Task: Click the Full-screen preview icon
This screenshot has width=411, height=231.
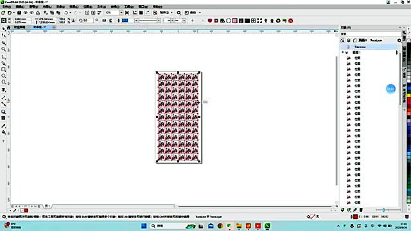Action: (x=127, y=13)
